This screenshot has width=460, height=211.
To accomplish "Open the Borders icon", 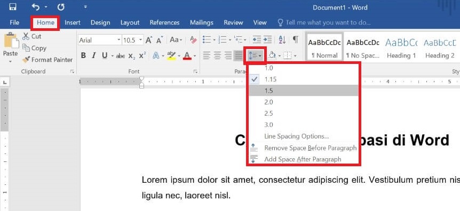I will 288,55.
